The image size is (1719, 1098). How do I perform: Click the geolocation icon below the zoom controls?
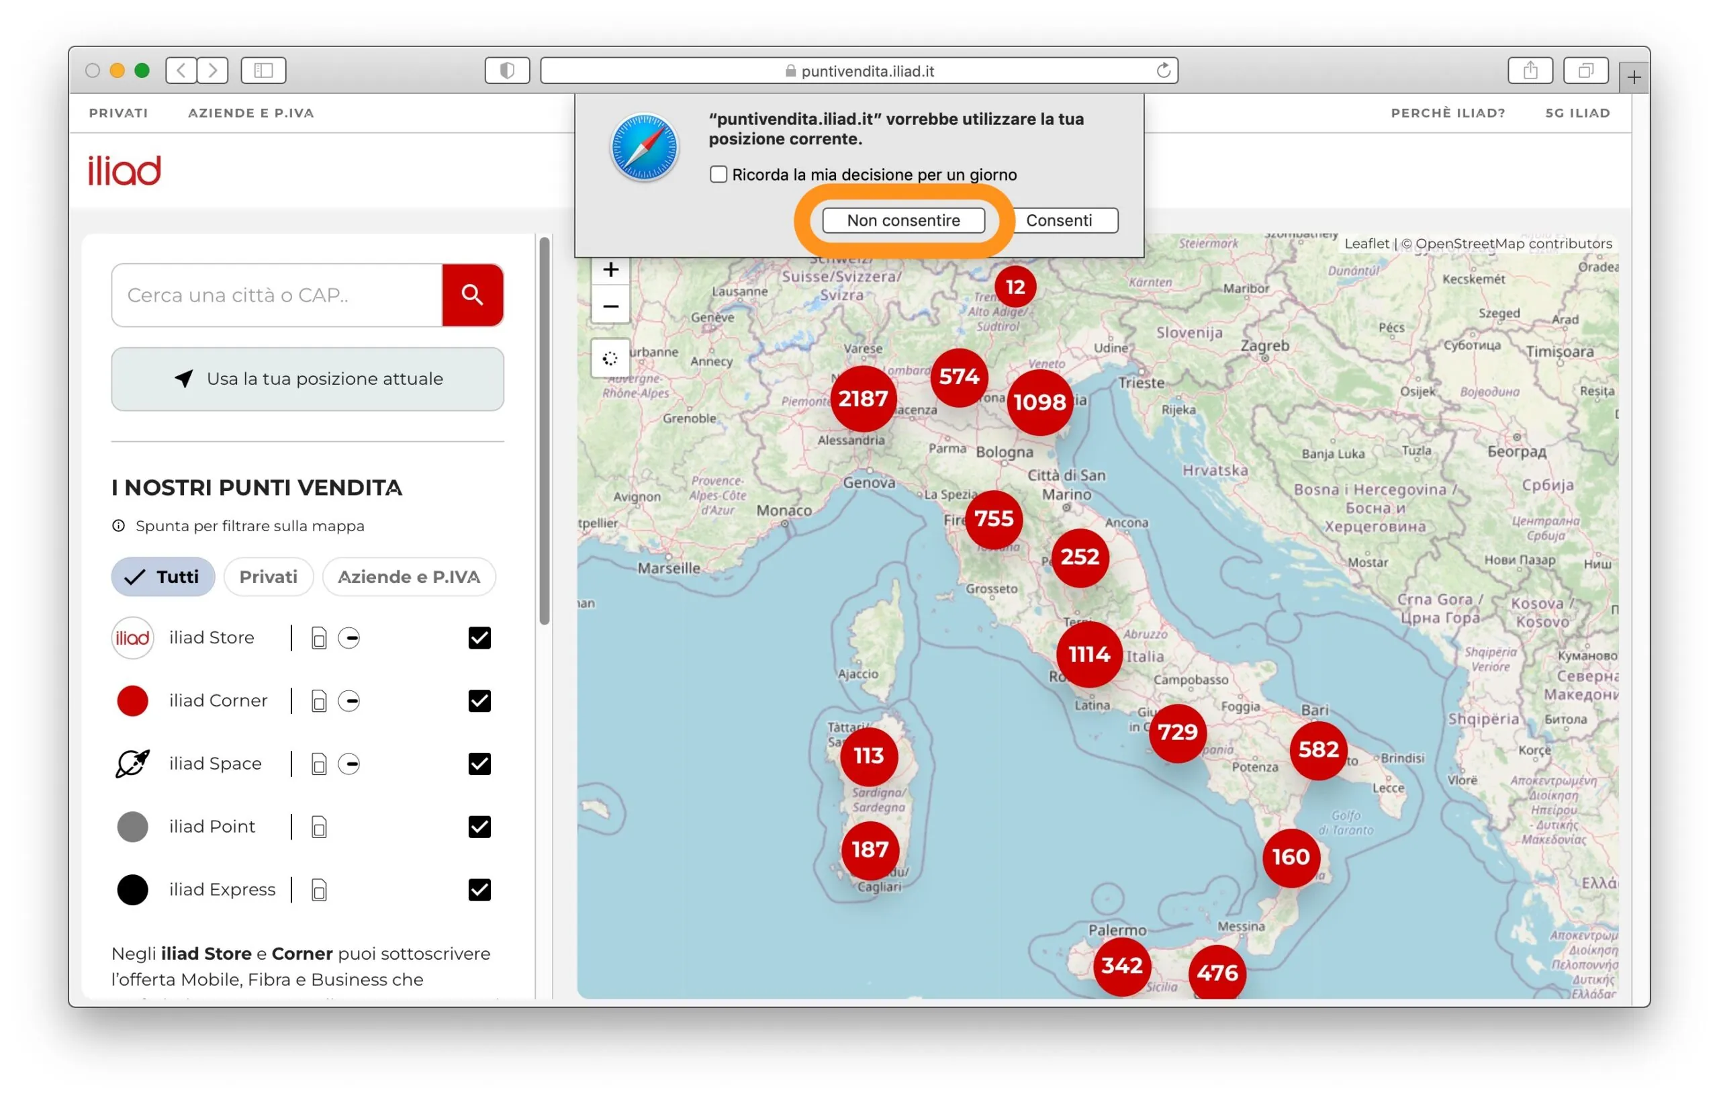[611, 359]
